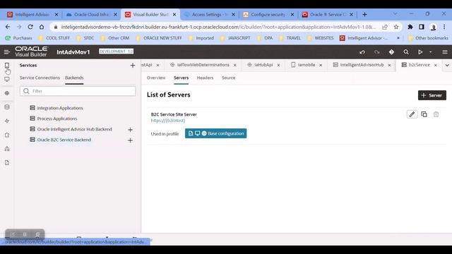The height and width of the screenshot is (254, 452).
Task: Bookmark this page with star icon
Action: [x=396, y=27]
